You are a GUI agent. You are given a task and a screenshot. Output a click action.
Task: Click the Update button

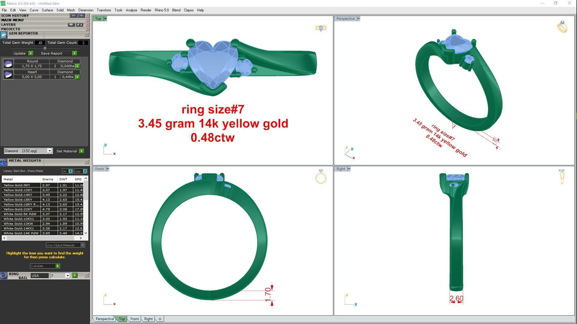tap(20, 53)
